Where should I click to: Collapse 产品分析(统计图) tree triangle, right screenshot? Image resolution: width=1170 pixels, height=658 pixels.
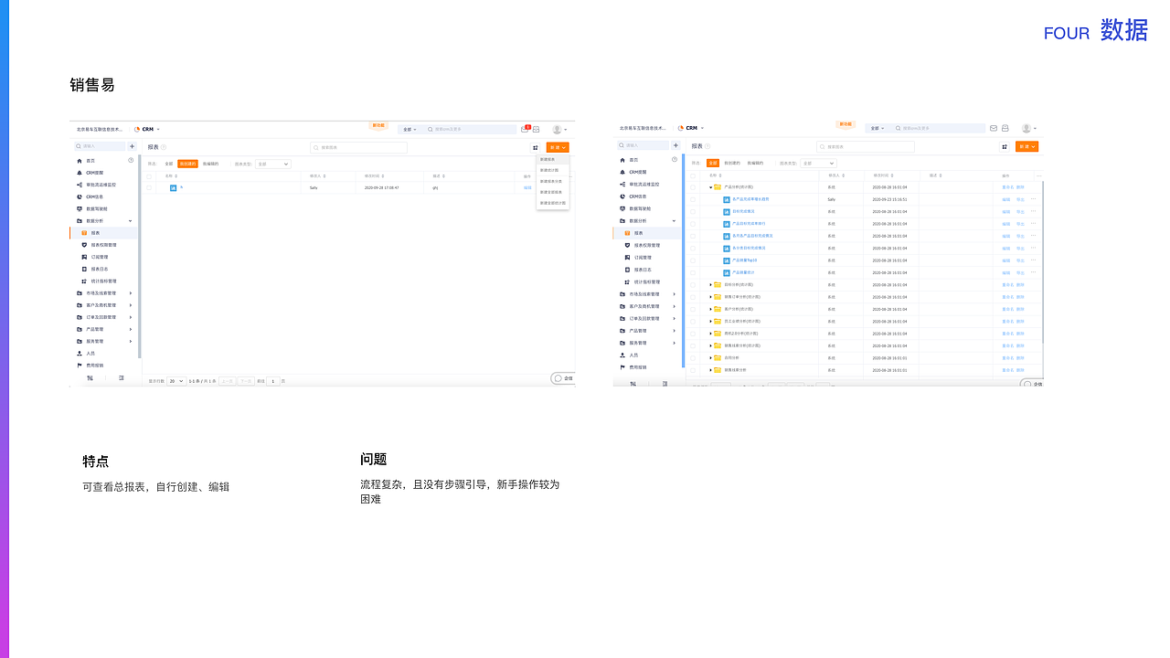point(710,187)
